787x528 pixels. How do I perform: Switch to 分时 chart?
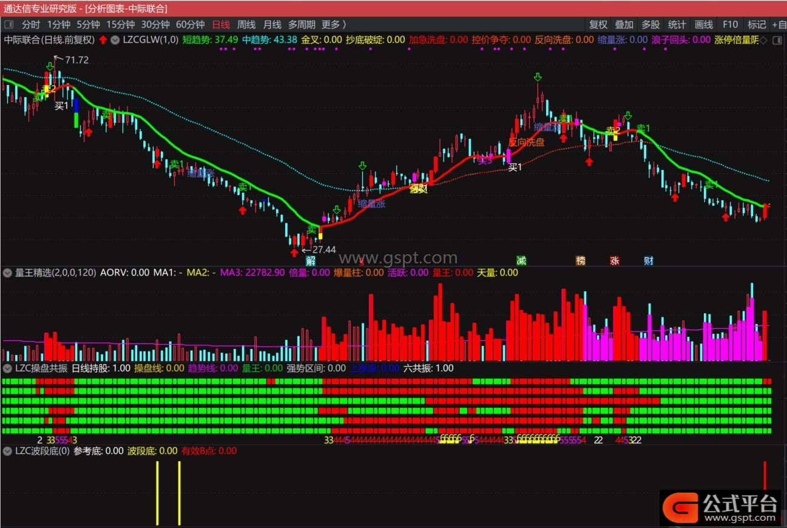point(31,24)
